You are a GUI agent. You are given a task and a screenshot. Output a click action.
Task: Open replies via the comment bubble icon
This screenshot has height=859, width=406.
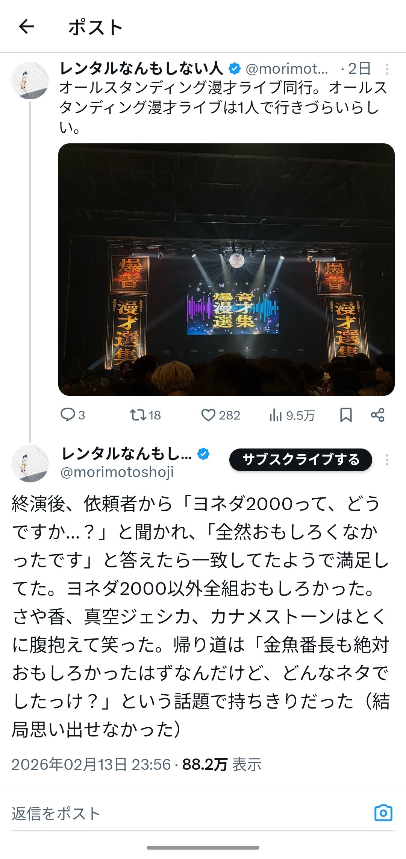tap(68, 415)
